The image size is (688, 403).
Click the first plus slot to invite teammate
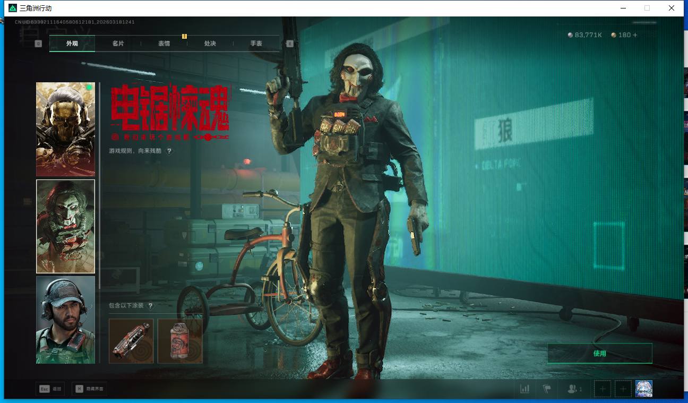(x=602, y=389)
